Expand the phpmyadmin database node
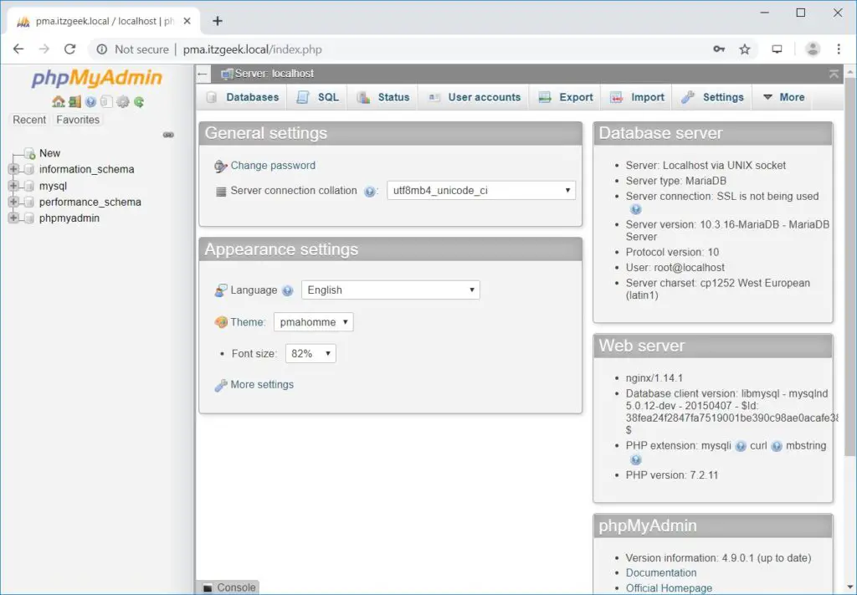 click(13, 218)
